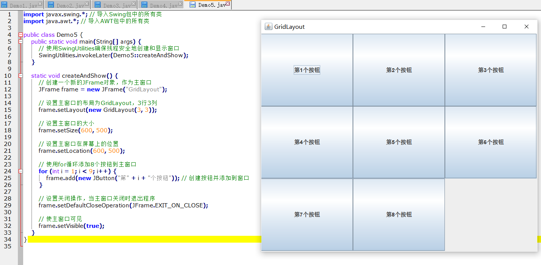Maximize the GridLayout window

[505, 27]
